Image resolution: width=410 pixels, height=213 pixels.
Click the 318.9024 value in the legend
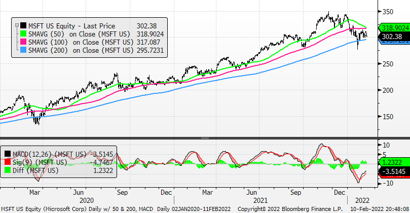pyautogui.click(x=151, y=34)
